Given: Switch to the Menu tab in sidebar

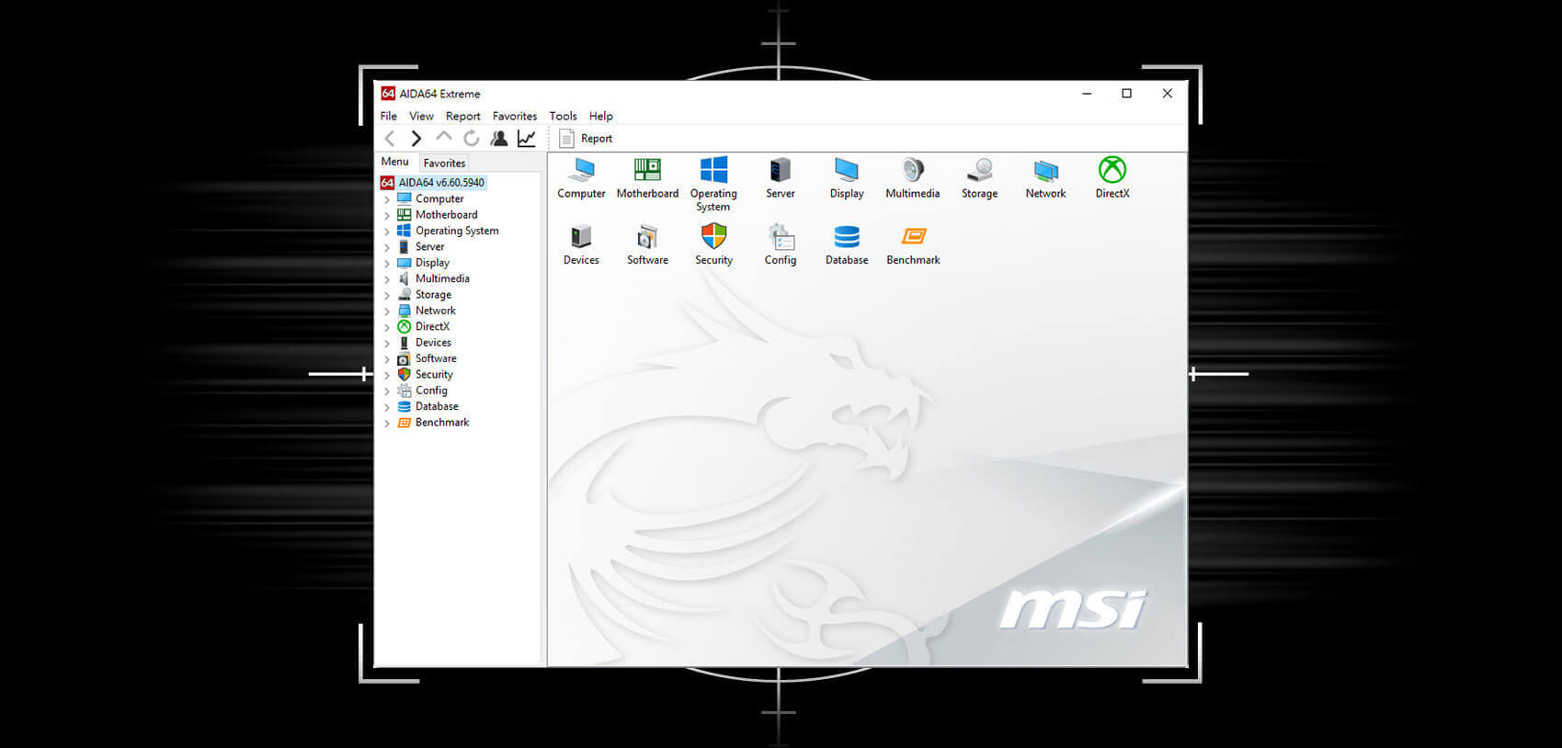Looking at the screenshot, I should [395, 162].
